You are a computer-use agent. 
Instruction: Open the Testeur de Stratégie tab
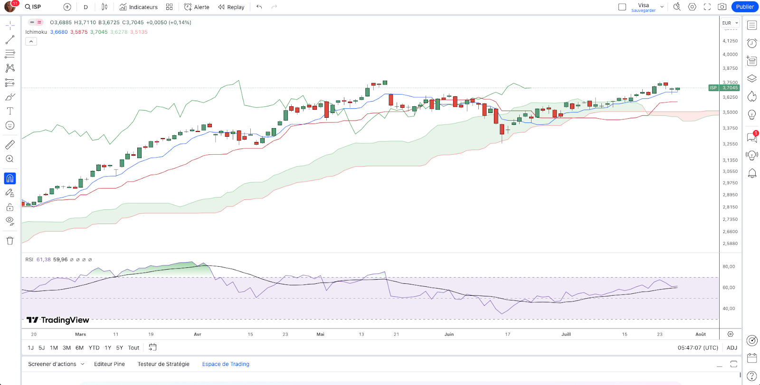tap(163, 364)
